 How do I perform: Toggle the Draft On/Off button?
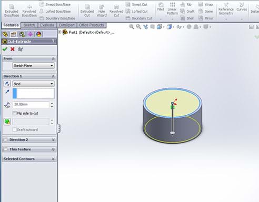(7, 122)
